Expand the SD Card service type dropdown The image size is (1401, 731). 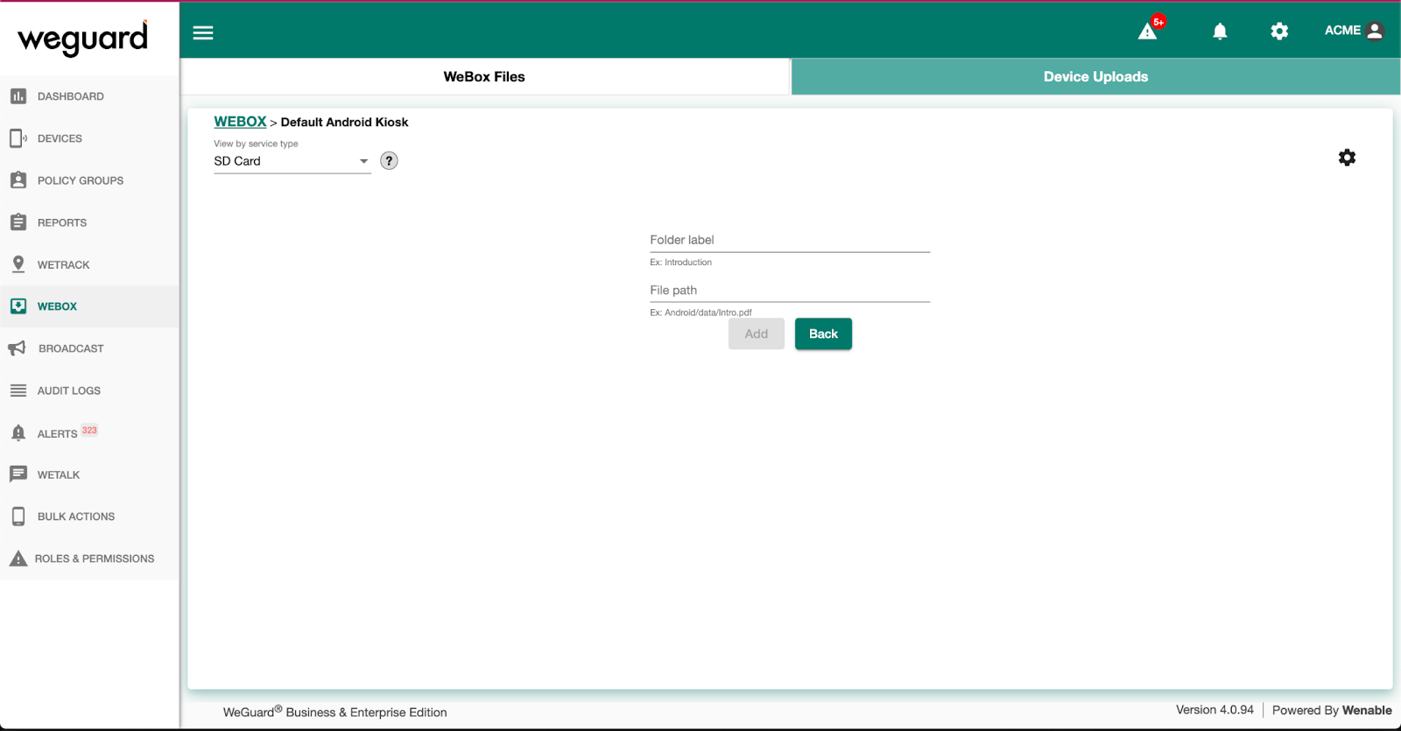[292, 161]
